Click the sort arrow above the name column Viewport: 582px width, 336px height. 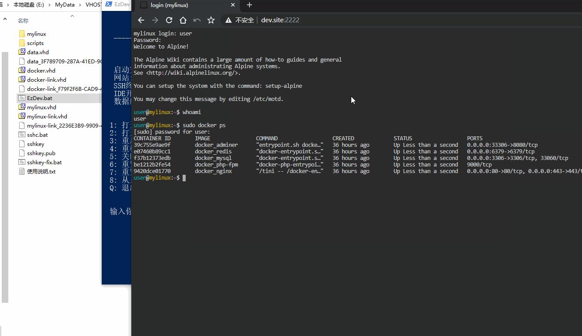pyautogui.click(x=72, y=16)
